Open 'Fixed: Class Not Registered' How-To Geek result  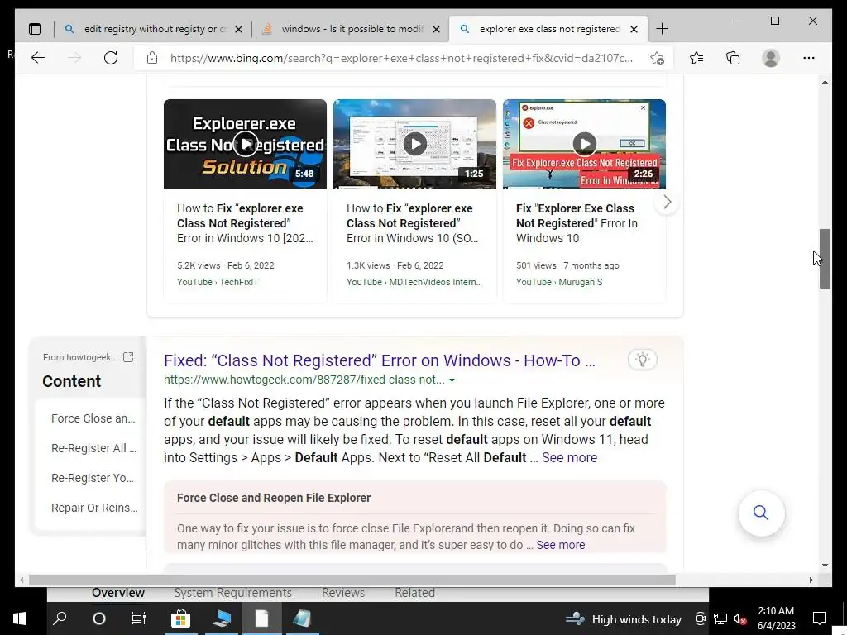point(379,360)
